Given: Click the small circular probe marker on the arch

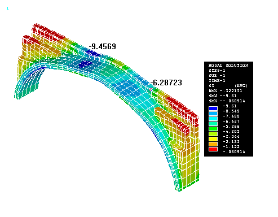Looking at the screenshot, I should 151,90.
